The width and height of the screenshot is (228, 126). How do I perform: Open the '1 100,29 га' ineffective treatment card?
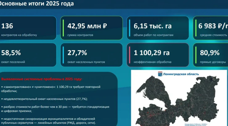[158, 55]
